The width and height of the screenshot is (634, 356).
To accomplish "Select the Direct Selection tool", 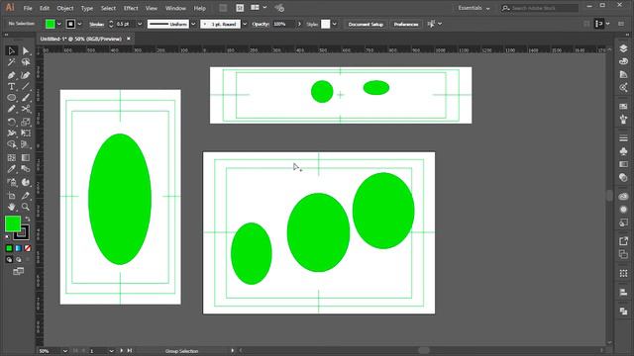I will [x=26, y=50].
